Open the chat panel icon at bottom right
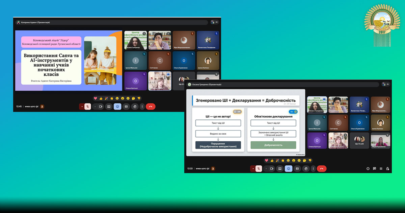The width and height of the screenshot is (405, 213). pyautogui.click(x=375, y=169)
